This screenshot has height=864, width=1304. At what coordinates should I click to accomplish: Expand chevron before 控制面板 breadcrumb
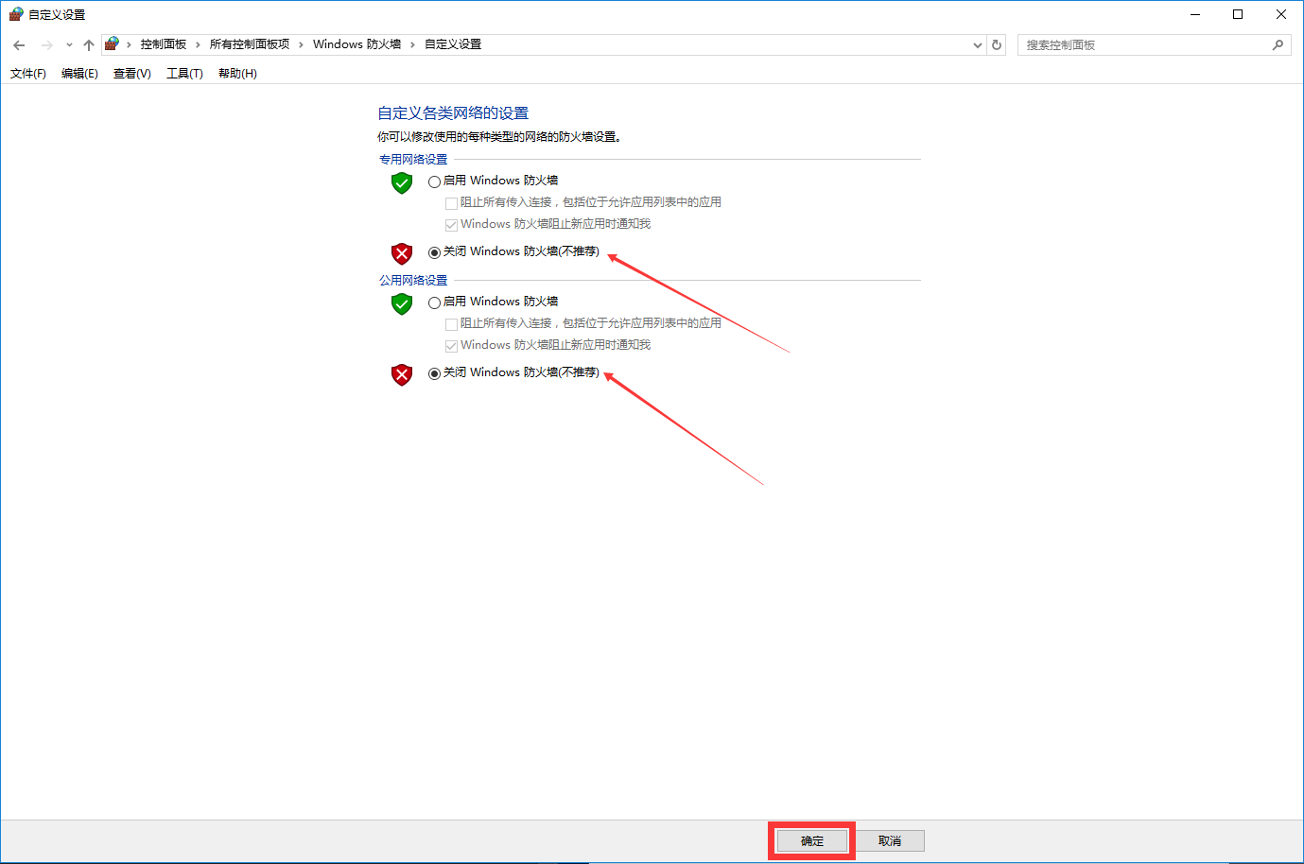click(x=129, y=44)
